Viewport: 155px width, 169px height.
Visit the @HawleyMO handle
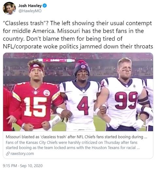[x=30, y=11]
